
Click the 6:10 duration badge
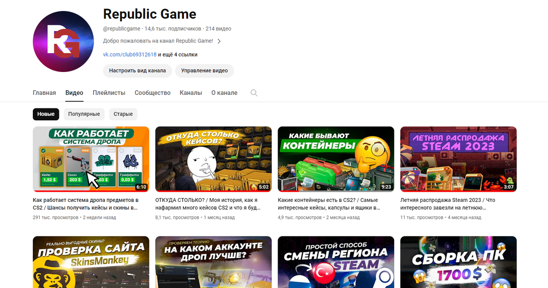click(141, 187)
